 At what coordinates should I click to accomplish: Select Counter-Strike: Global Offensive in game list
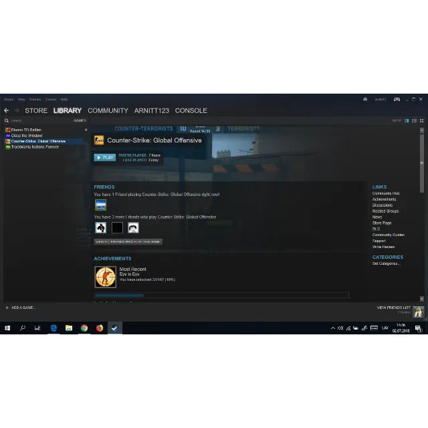[44, 141]
